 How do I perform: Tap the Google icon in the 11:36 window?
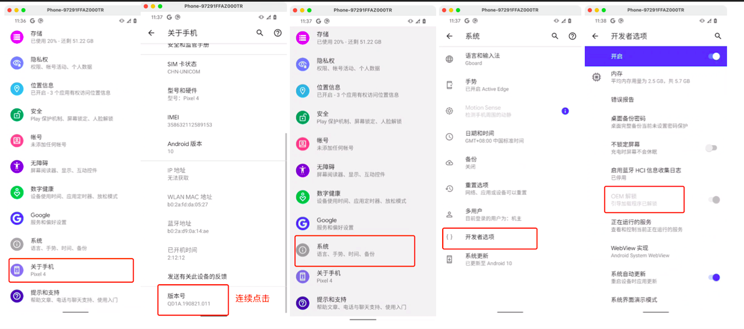click(x=17, y=218)
